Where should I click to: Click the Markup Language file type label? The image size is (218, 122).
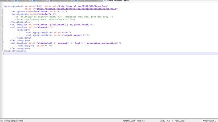click(x=11, y=121)
